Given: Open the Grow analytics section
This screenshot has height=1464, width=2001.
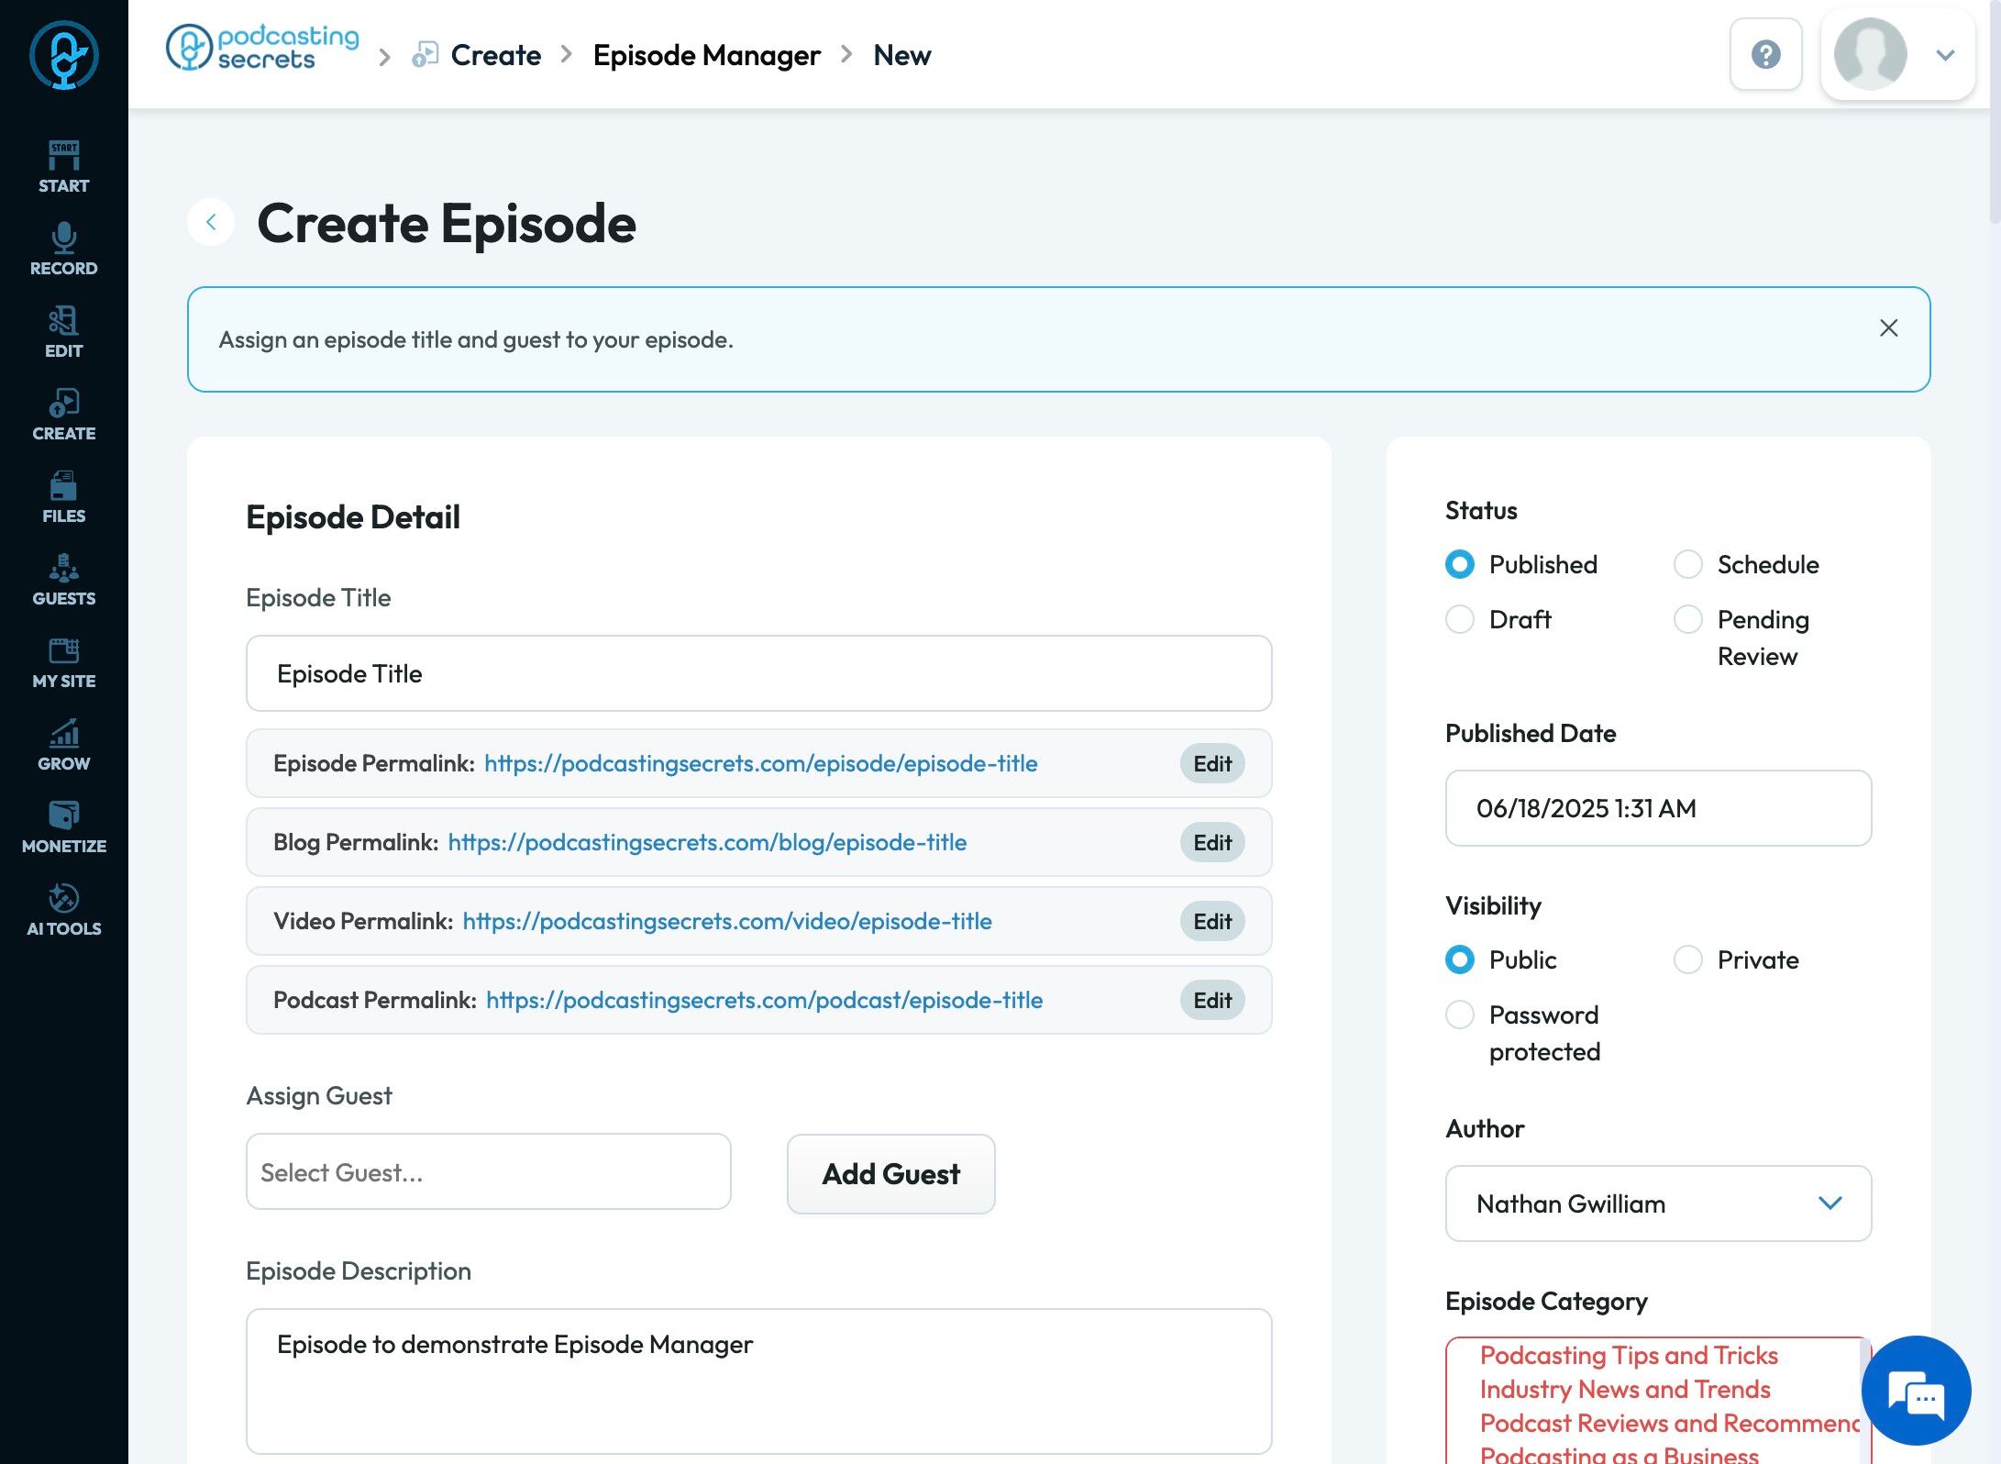Looking at the screenshot, I should click(x=63, y=744).
